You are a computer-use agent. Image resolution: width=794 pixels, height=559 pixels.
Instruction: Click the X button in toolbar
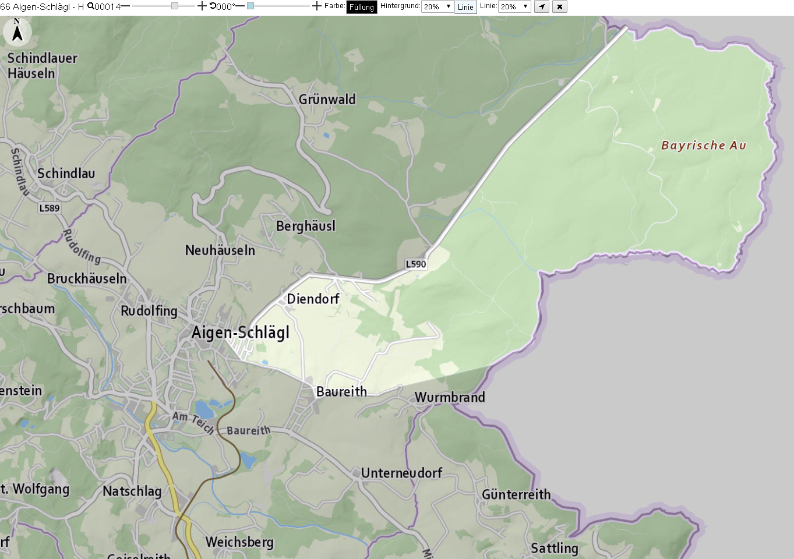tap(560, 6)
